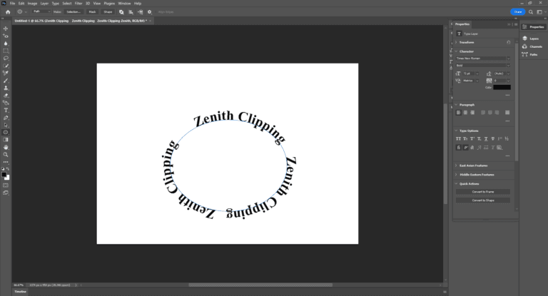Open the Image menu

pos(32,3)
